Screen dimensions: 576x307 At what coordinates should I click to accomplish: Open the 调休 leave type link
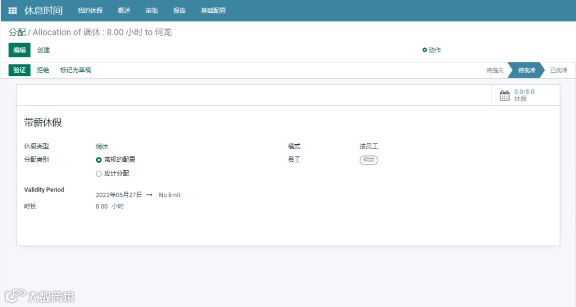102,146
